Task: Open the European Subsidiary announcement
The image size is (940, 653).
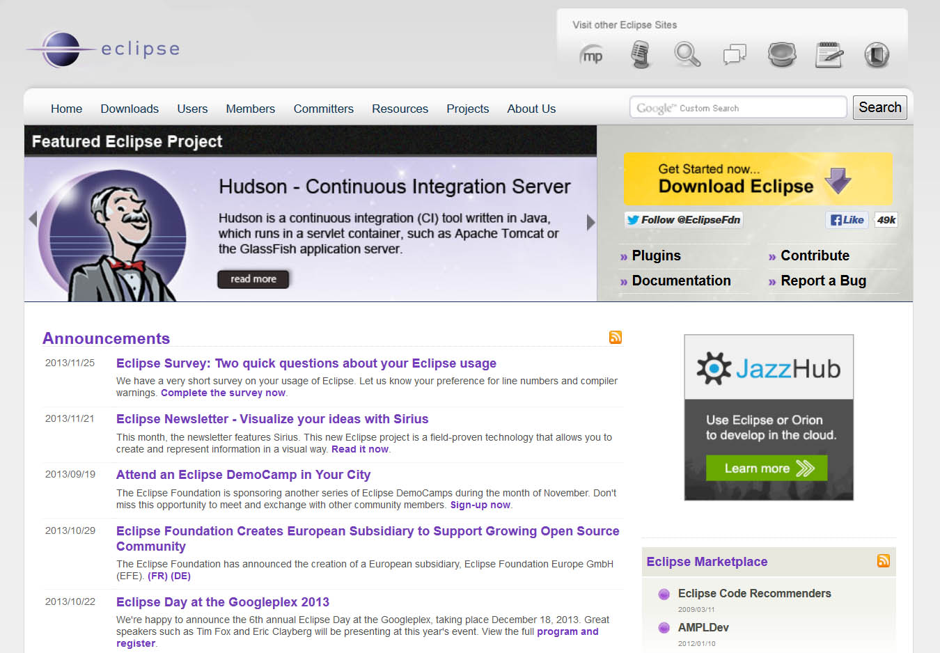Action: pos(368,539)
